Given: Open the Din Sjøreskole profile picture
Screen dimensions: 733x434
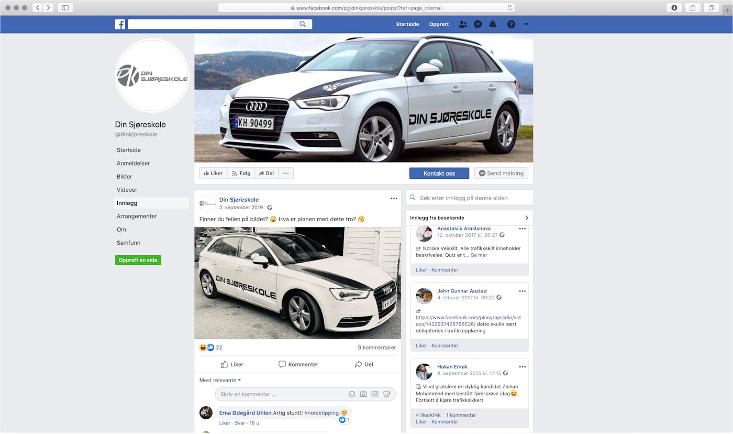Looking at the screenshot, I should click(152, 75).
